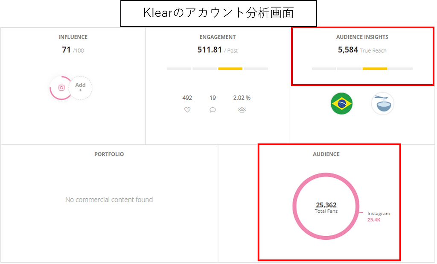Click the 5,584 True Reach value
This screenshot has width=437, height=264.
[362, 50]
